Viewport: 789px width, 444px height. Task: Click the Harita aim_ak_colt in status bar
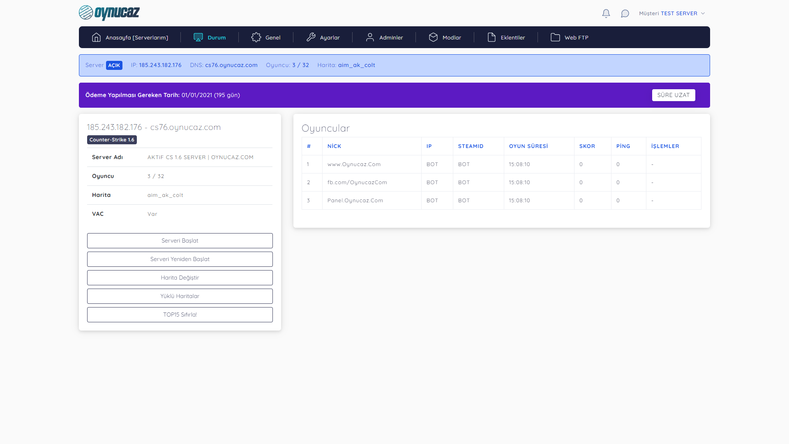pos(346,65)
